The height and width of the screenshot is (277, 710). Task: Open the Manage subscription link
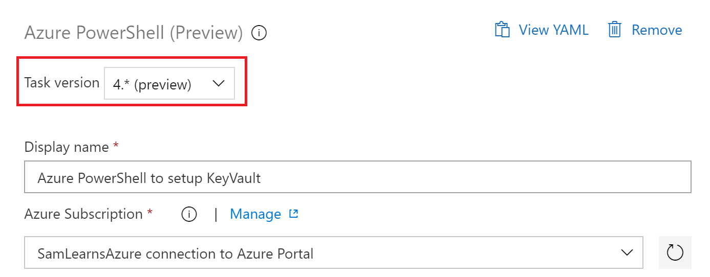pos(255,214)
